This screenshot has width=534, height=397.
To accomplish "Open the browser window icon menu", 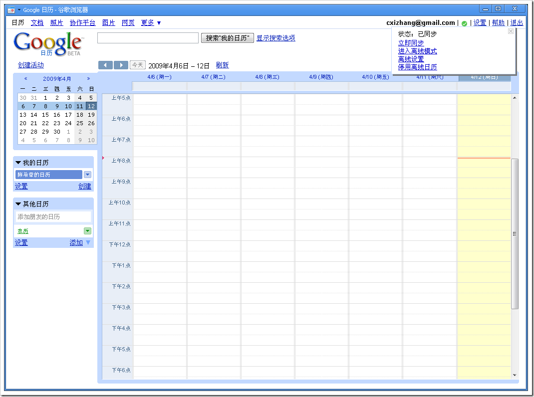I will coord(11,10).
